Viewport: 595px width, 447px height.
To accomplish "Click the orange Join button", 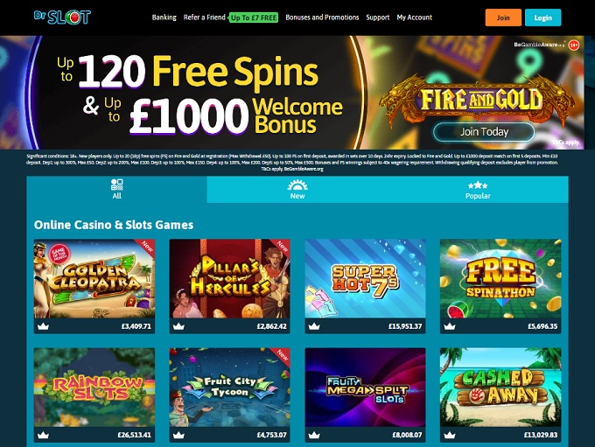I will coord(503,17).
